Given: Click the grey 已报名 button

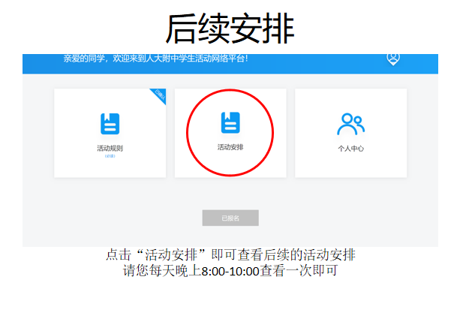Looking at the screenshot, I should tap(230, 218).
